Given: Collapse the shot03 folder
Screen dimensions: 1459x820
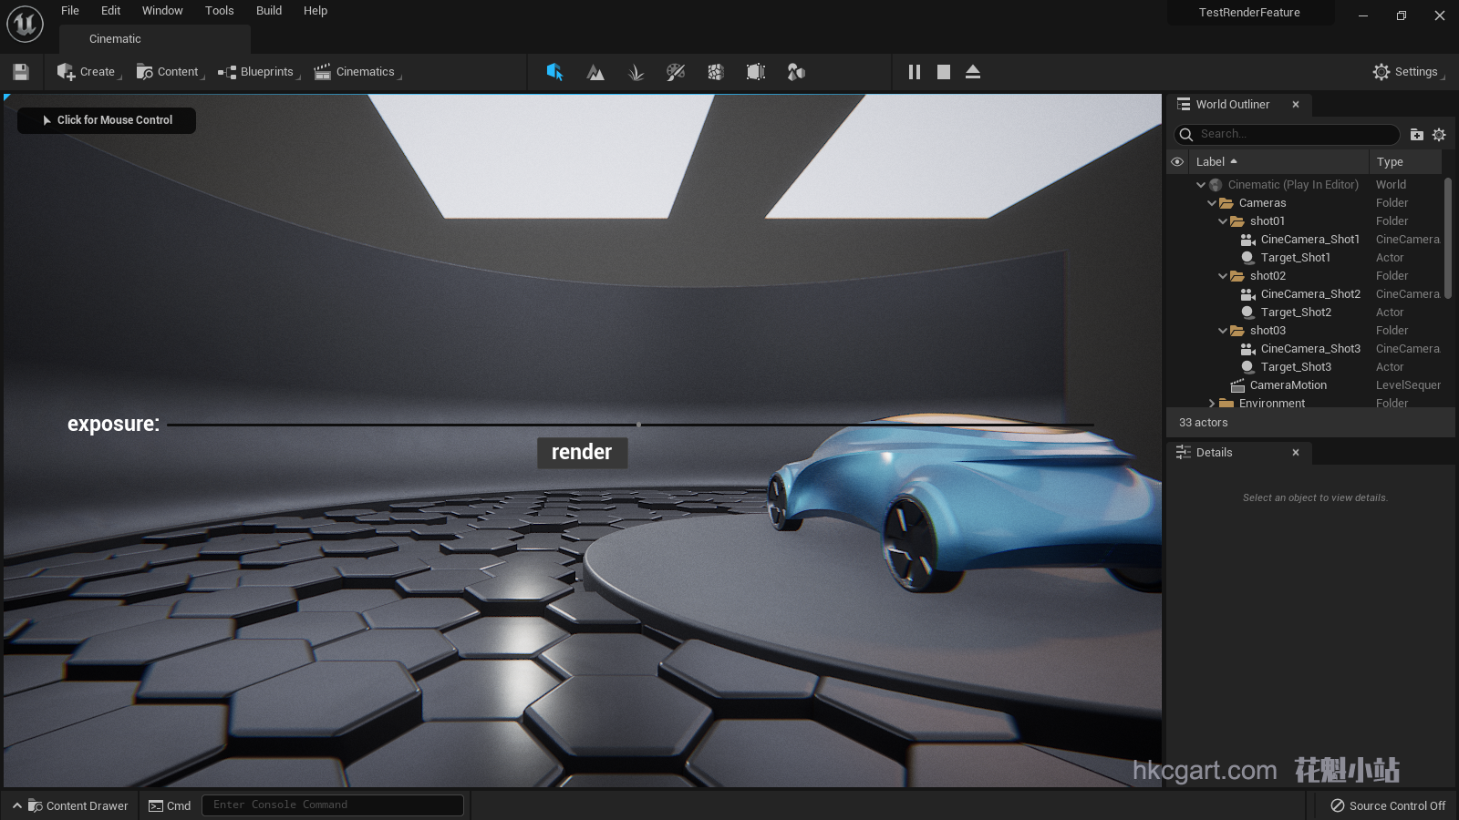Looking at the screenshot, I should pos(1223,331).
